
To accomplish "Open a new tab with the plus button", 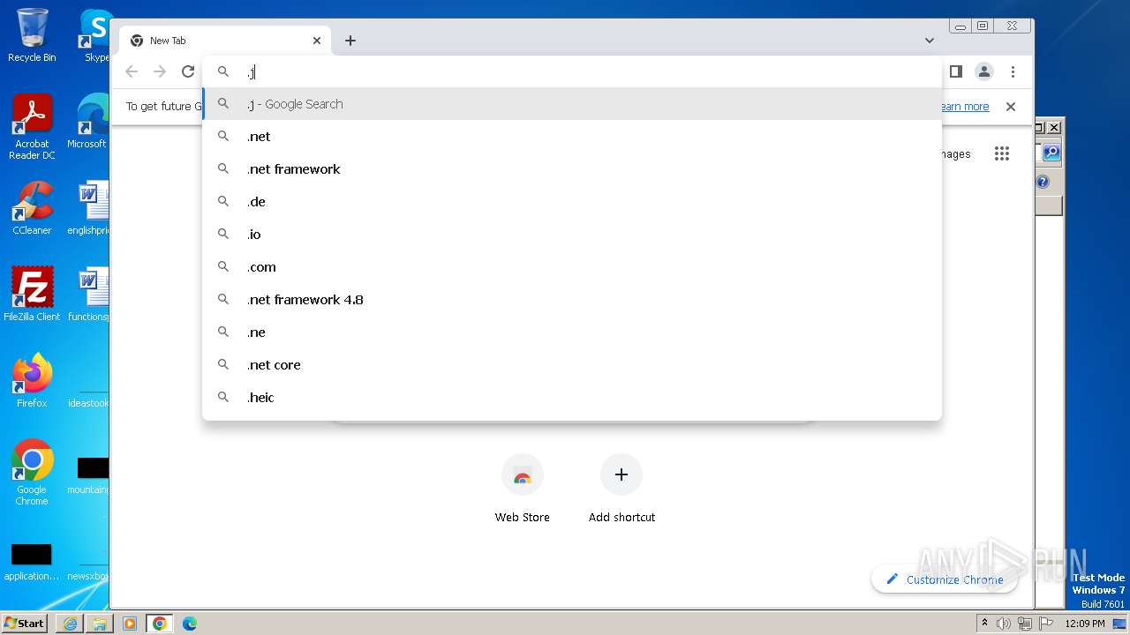I will tap(350, 41).
